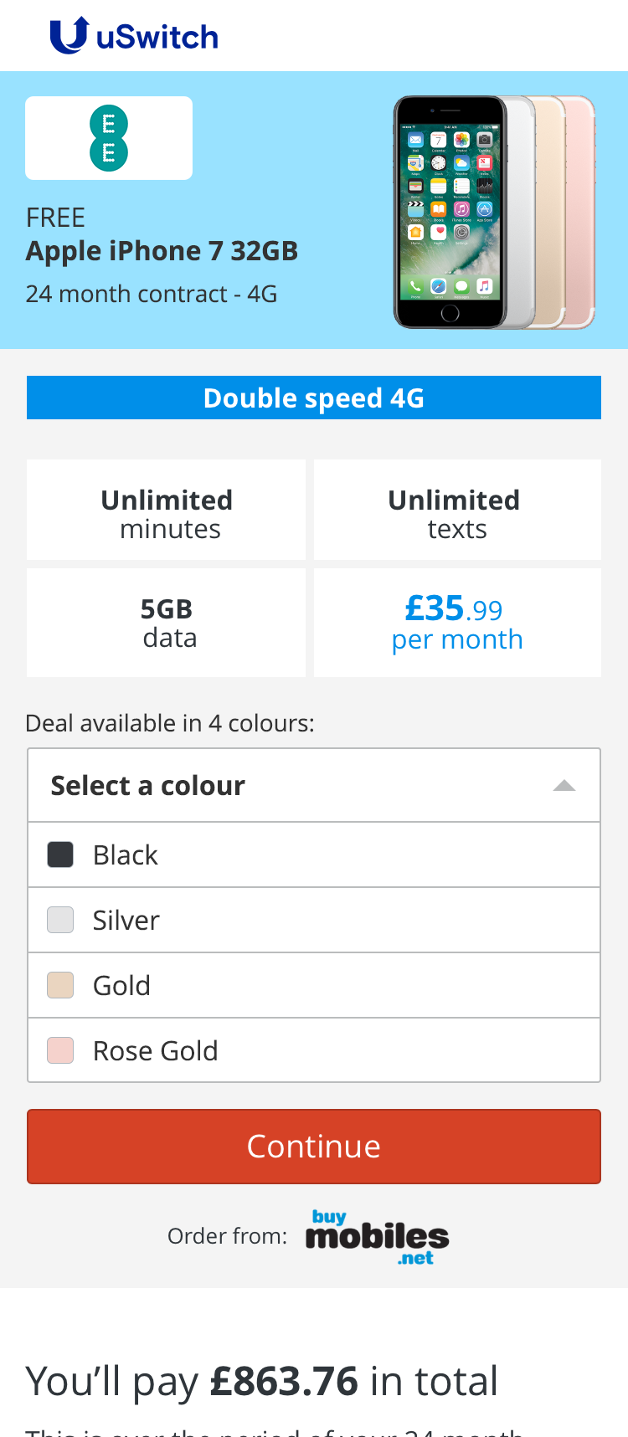This screenshot has height=1437, width=628.
Task: Click the silver colour swatch
Action: pos(60,921)
